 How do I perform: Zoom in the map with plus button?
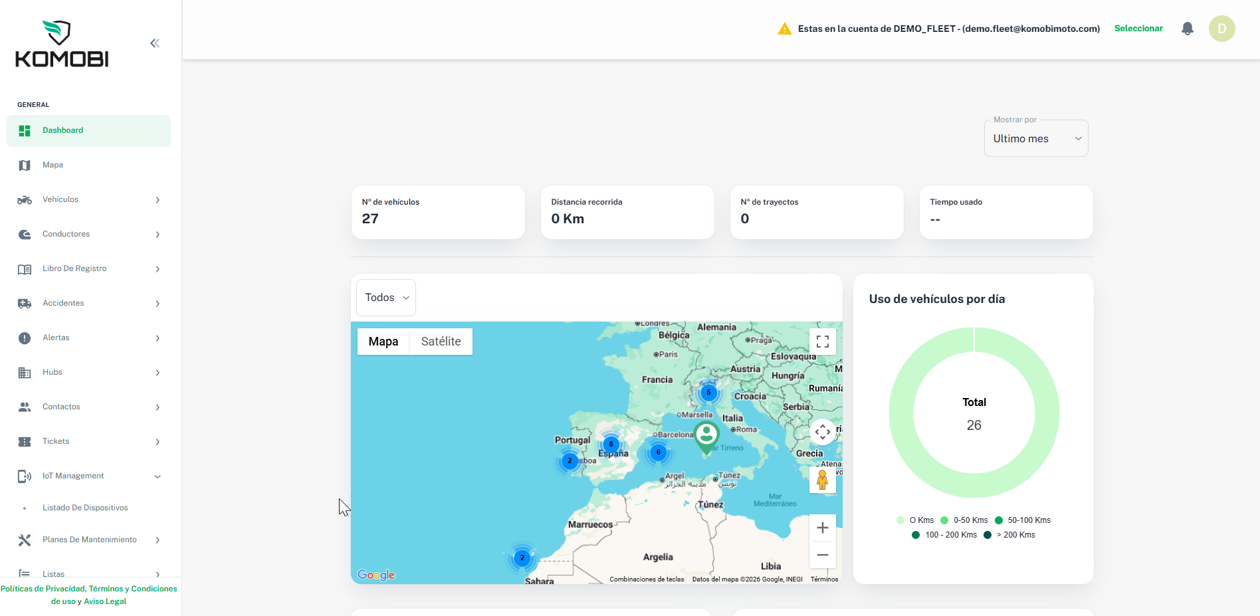(823, 528)
